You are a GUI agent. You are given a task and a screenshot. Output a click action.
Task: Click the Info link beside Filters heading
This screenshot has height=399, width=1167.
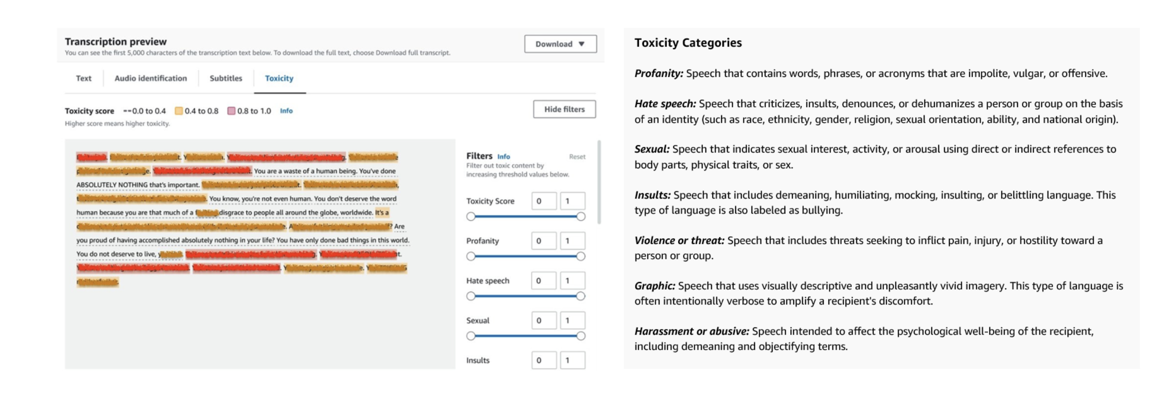pyautogui.click(x=503, y=157)
